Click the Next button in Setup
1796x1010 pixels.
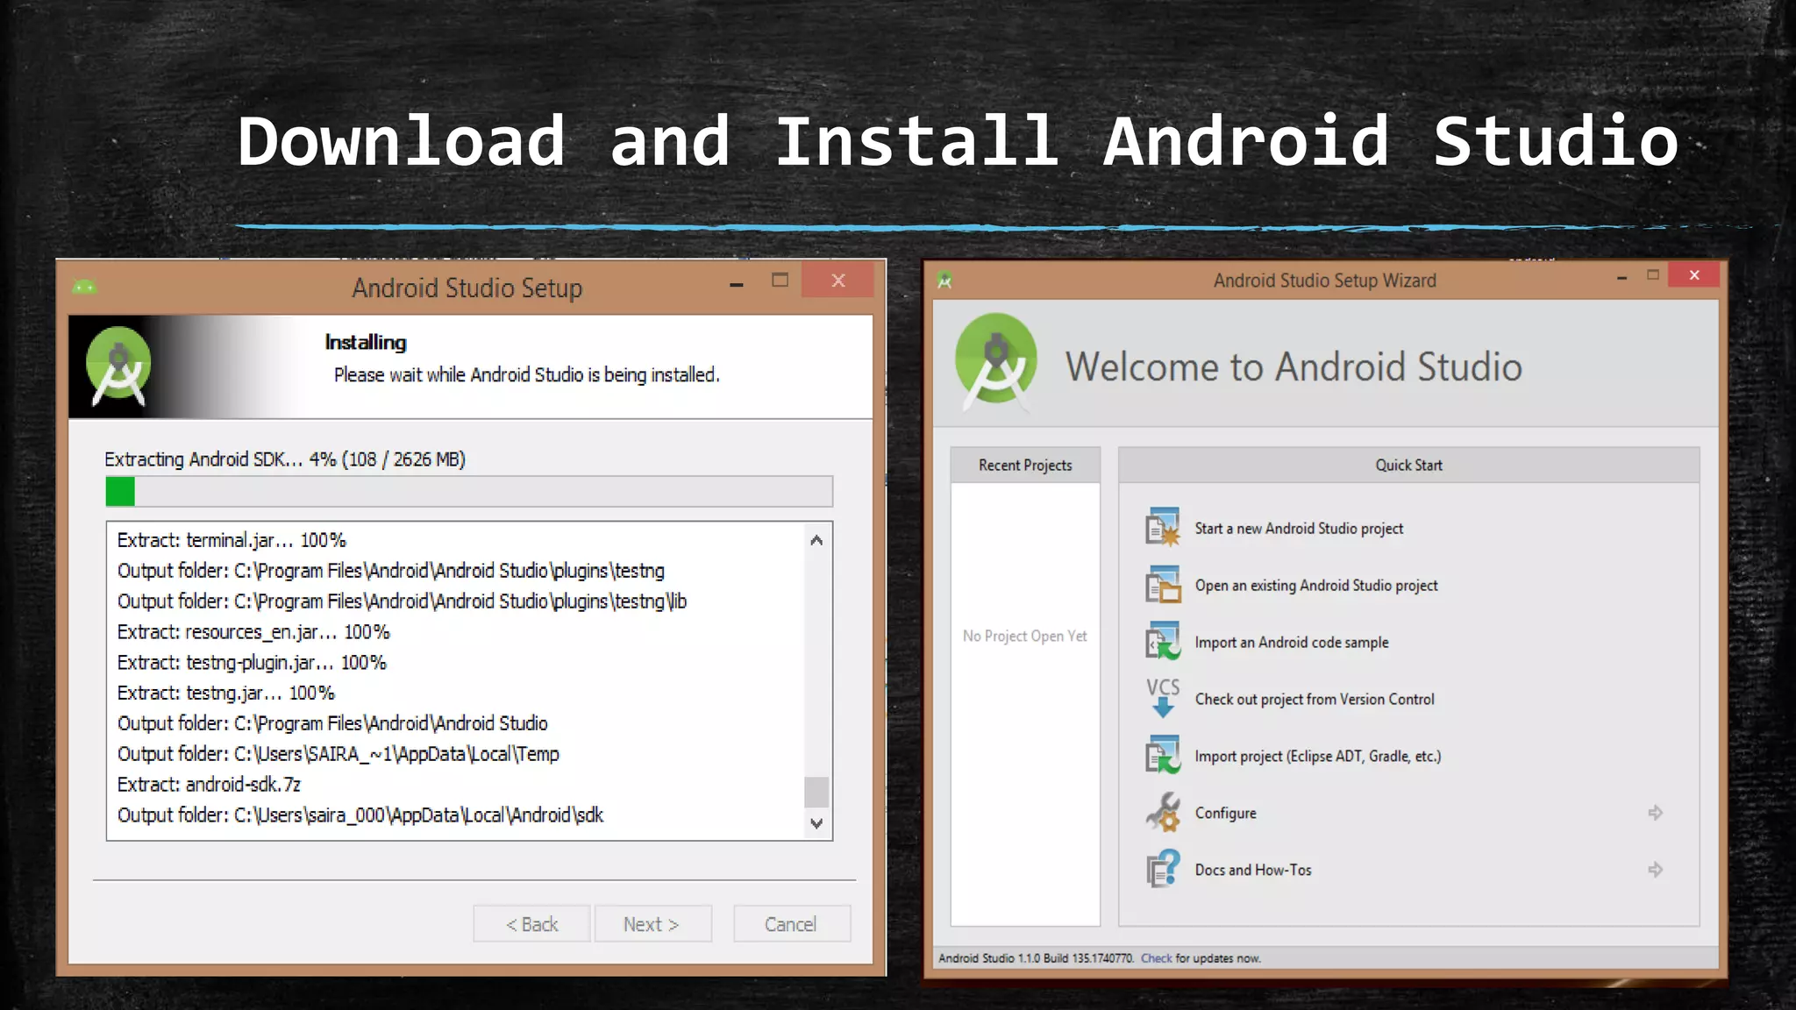tap(652, 924)
